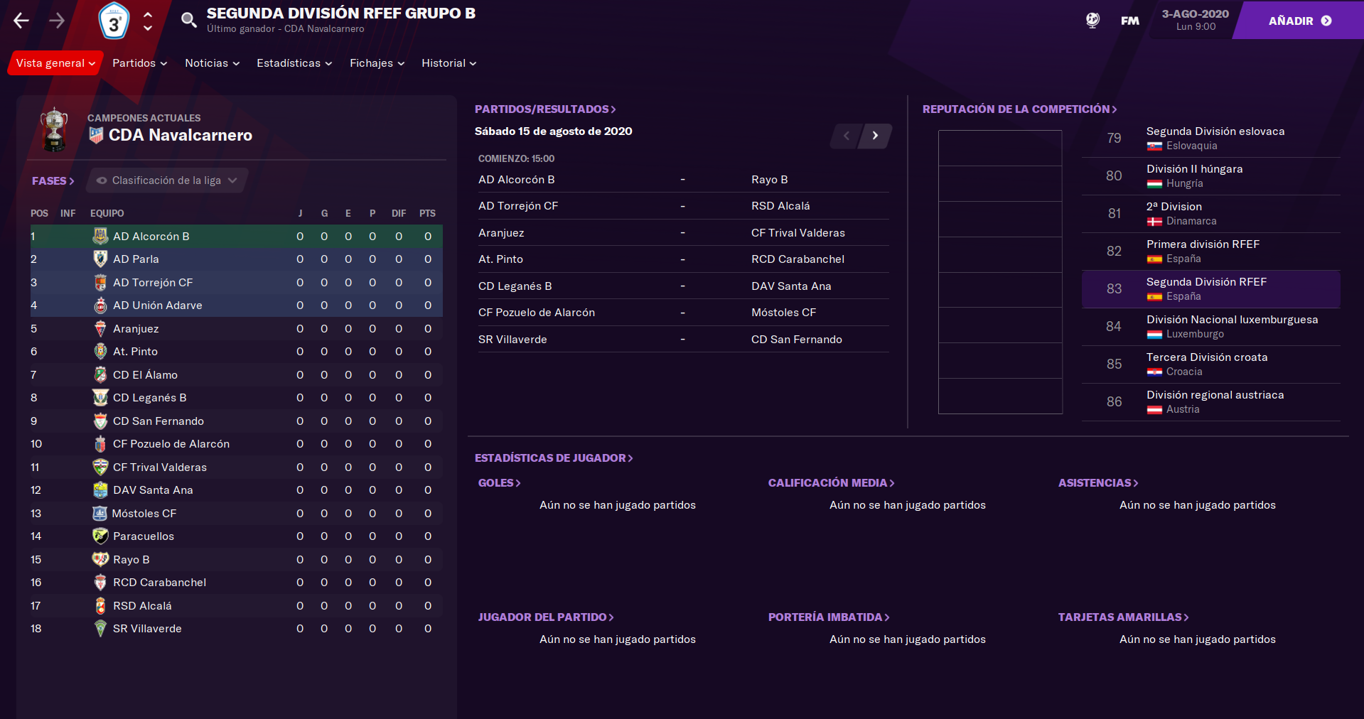Sort table by EQUIPO column header
Image resolution: width=1364 pixels, height=719 pixels.
pyautogui.click(x=107, y=213)
